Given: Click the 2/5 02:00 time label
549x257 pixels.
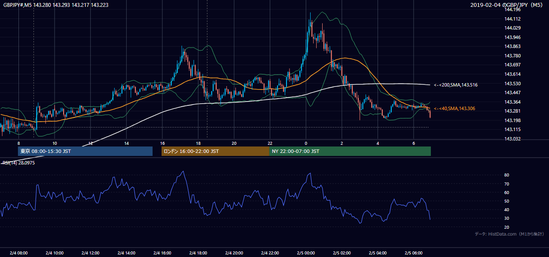Looking at the screenshot, I should point(342,253).
